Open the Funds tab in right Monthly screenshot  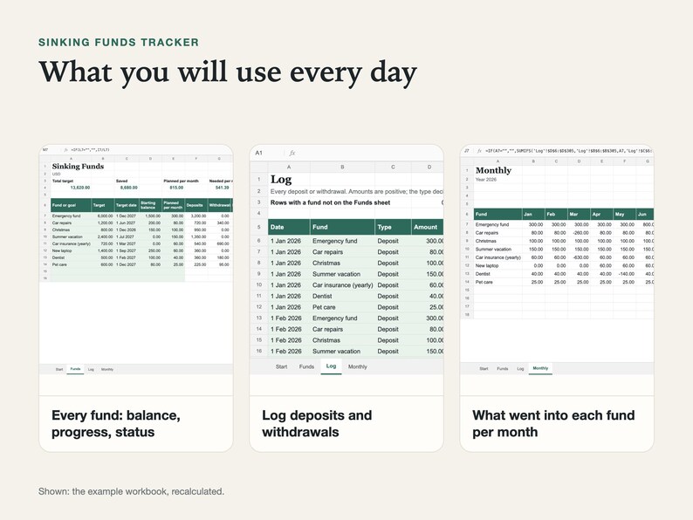[x=503, y=368]
